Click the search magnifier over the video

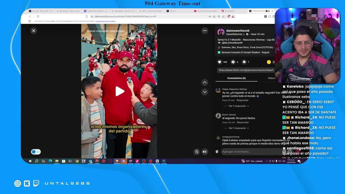click(150, 31)
